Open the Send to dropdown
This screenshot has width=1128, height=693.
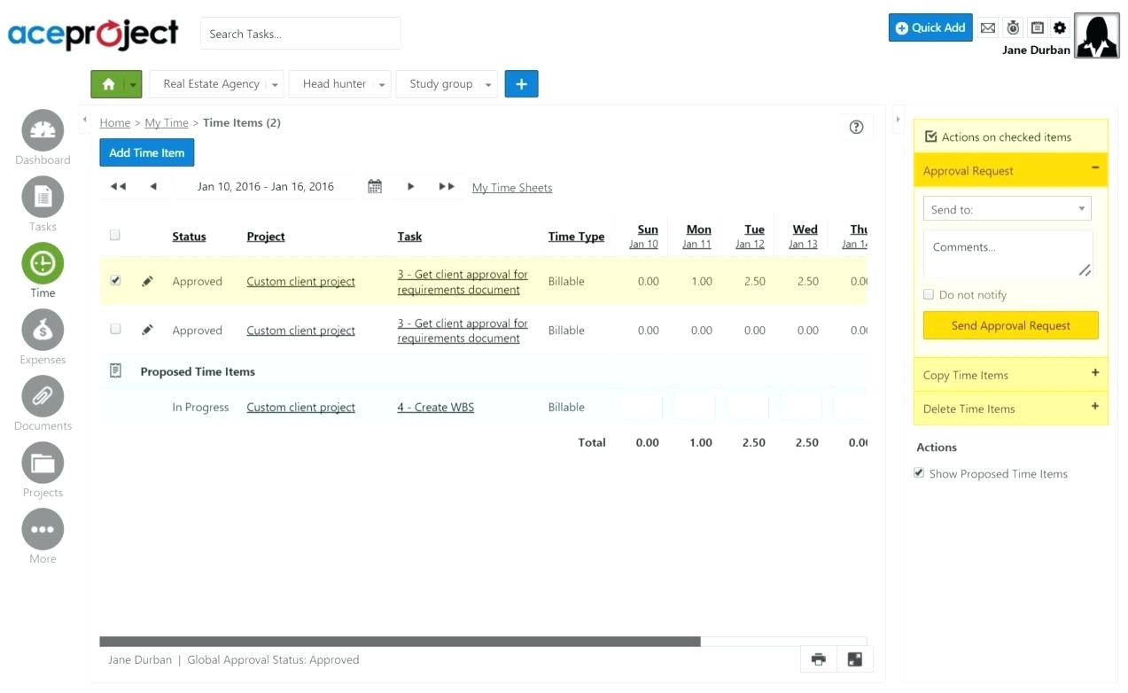(1007, 209)
